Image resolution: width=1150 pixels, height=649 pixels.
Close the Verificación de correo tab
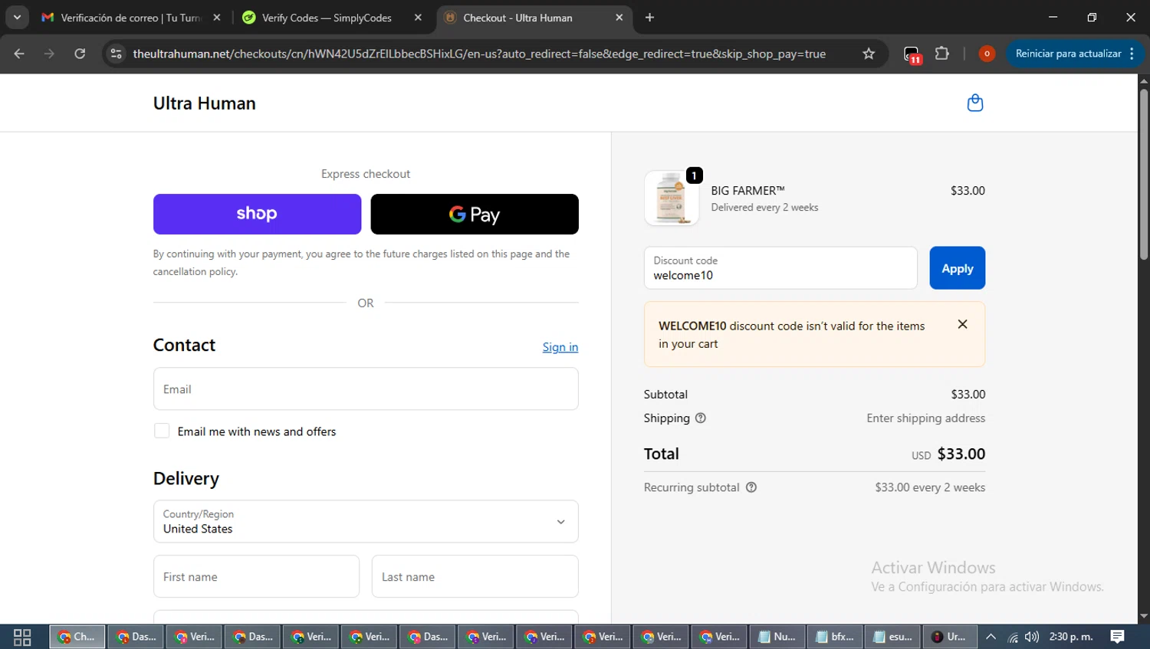pos(217,18)
